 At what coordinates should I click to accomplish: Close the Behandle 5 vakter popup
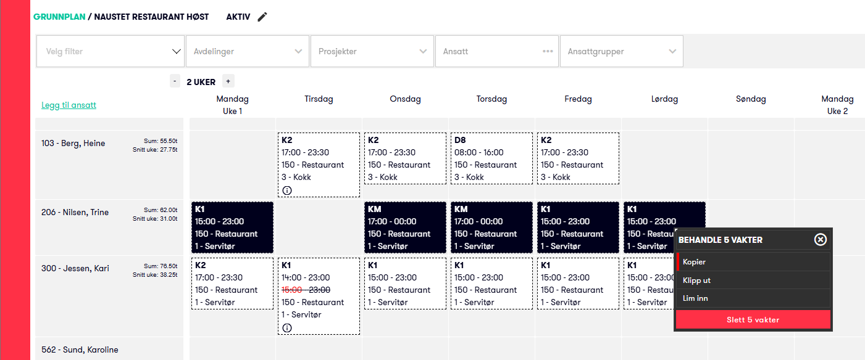pyautogui.click(x=820, y=240)
